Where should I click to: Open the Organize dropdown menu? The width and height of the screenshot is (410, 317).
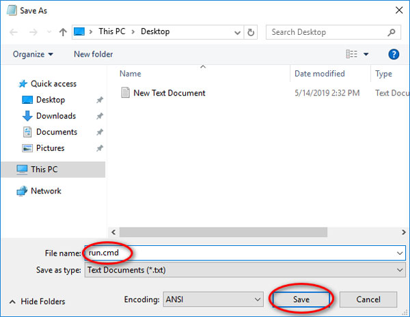(x=32, y=54)
